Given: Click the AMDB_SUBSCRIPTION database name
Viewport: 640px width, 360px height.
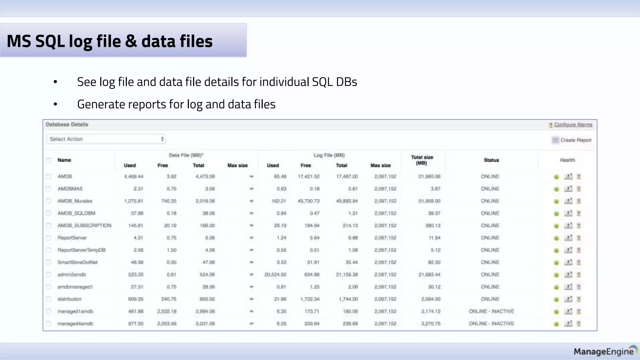Looking at the screenshot, I should (x=84, y=225).
